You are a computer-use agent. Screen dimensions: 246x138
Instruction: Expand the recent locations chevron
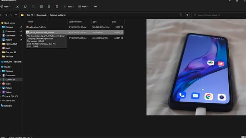(x=11, y=15)
